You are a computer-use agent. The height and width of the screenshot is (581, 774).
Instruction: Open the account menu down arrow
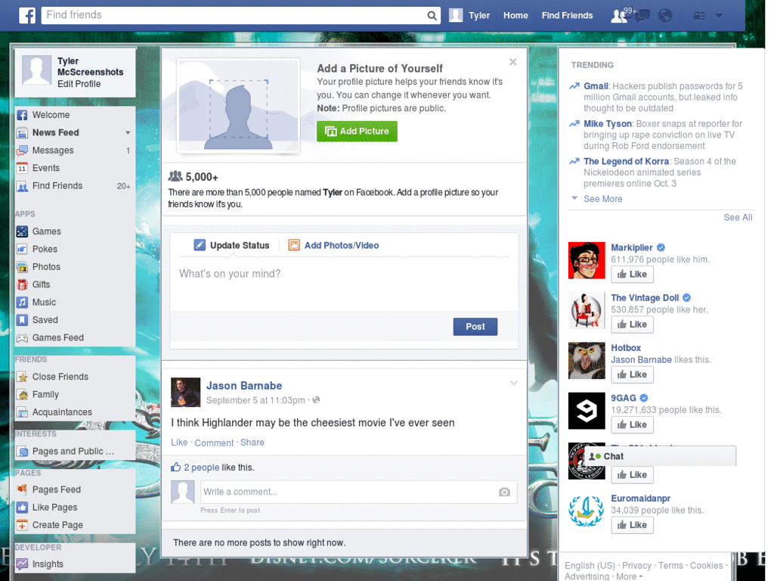tap(720, 16)
